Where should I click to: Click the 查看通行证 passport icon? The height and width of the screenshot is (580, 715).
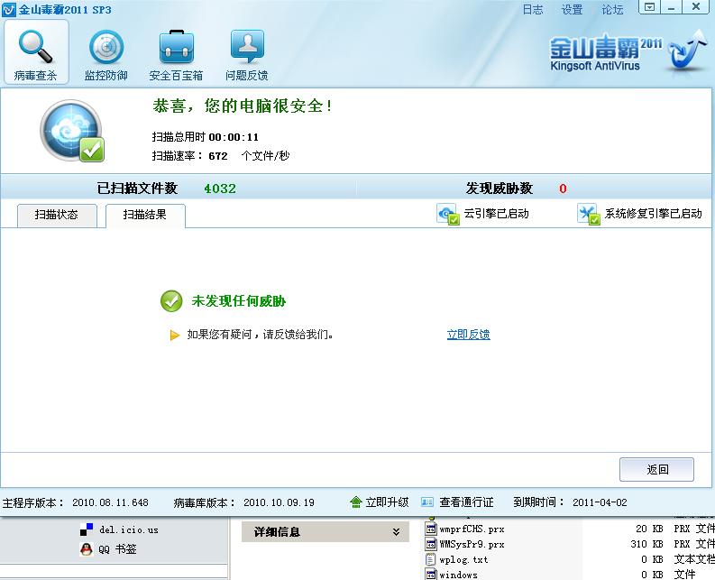point(426,502)
